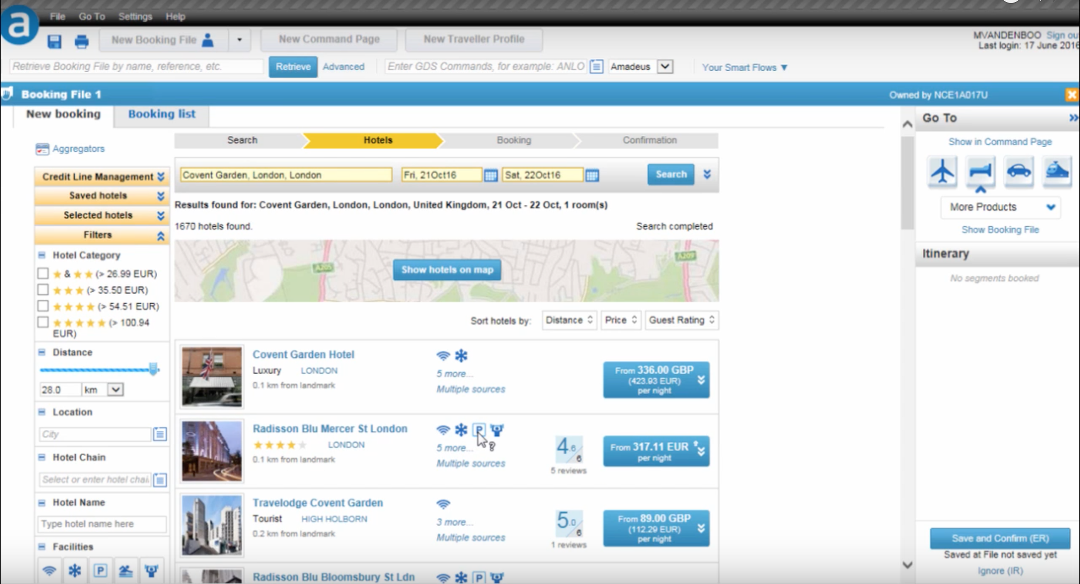The width and height of the screenshot is (1080, 584).
Task: Open the Amadeus GDS dropdown arrow
Action: pos(665,67)
